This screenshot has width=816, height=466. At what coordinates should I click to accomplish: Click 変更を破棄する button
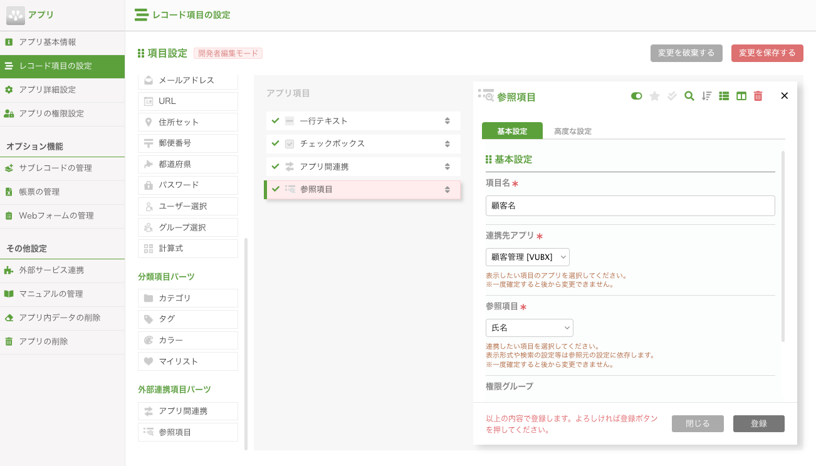(686, 53)
